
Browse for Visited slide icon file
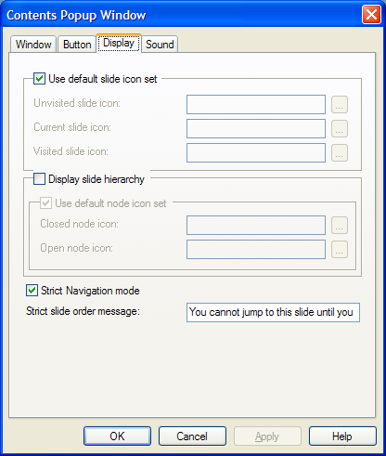(x=340, y=153)
